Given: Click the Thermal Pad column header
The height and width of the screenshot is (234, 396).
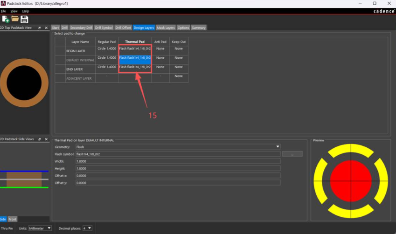Looking at the screenshot, I should pos(135,41).
